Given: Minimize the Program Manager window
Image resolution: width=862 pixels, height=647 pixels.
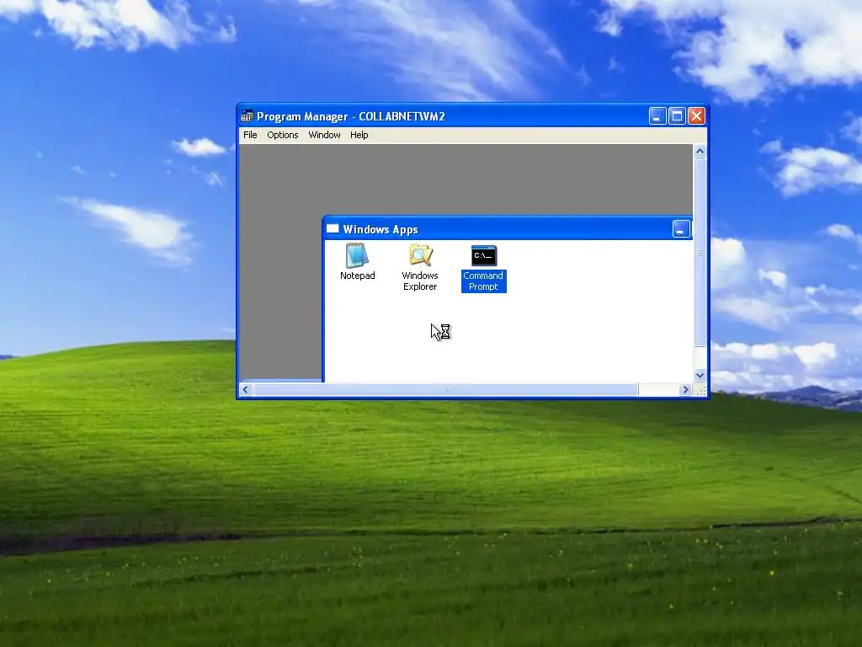Looking at the screenshot, I should pos(657,116).
